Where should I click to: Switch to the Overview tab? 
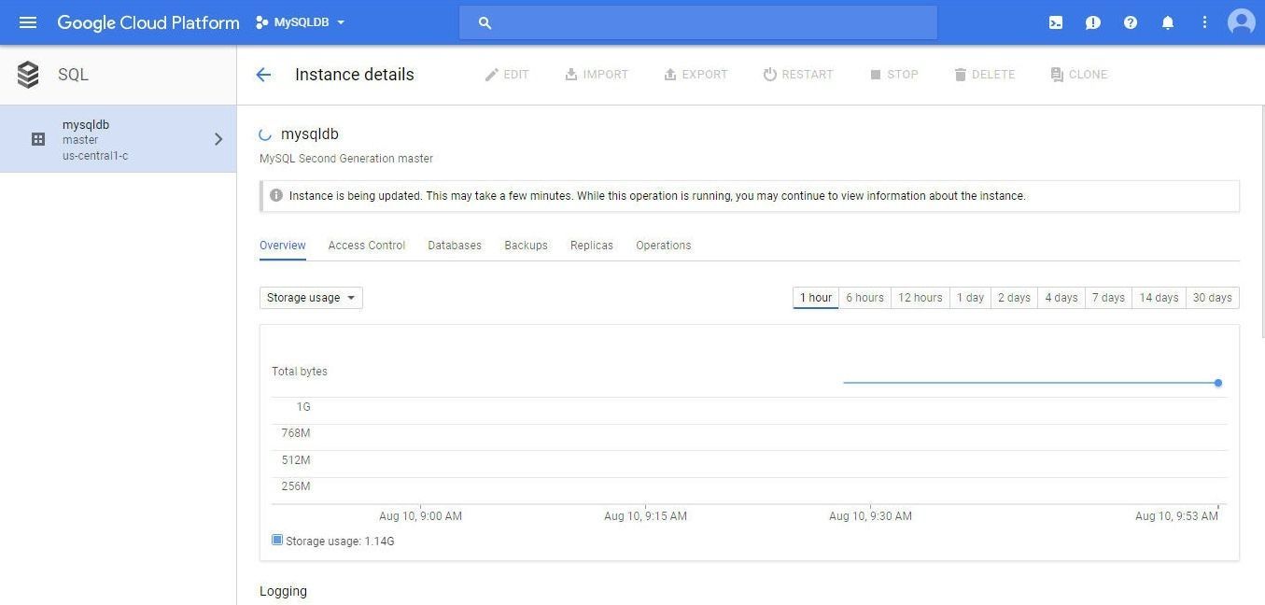pyautogui.click(x=283, y=246)
